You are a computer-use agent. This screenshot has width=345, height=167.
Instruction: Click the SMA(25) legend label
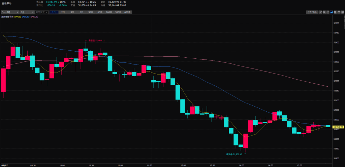(26, 17)
